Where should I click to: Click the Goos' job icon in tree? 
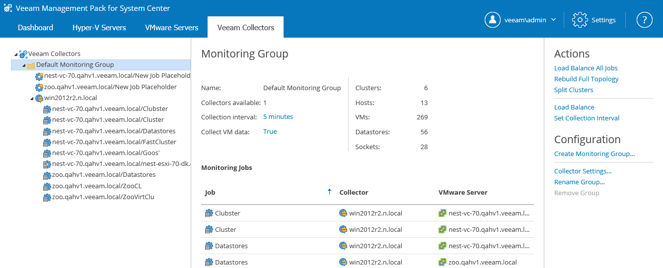click(x=47, y=153)
